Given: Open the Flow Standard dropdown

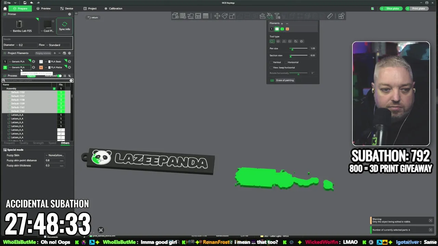Looking at the screenshot, I should tap(58, 45).
